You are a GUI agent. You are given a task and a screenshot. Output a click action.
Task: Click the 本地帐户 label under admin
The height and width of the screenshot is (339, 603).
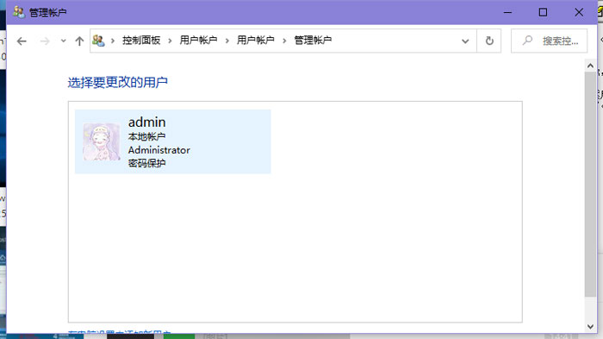click(x=146, y=136)
